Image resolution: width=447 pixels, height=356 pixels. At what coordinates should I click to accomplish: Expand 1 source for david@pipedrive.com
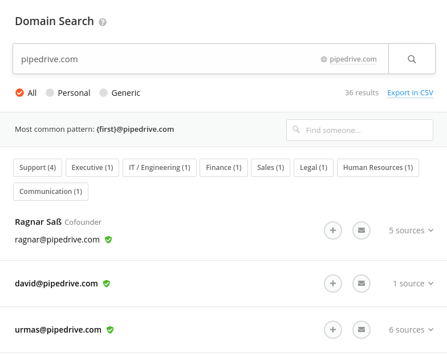[x=413, y=284]
